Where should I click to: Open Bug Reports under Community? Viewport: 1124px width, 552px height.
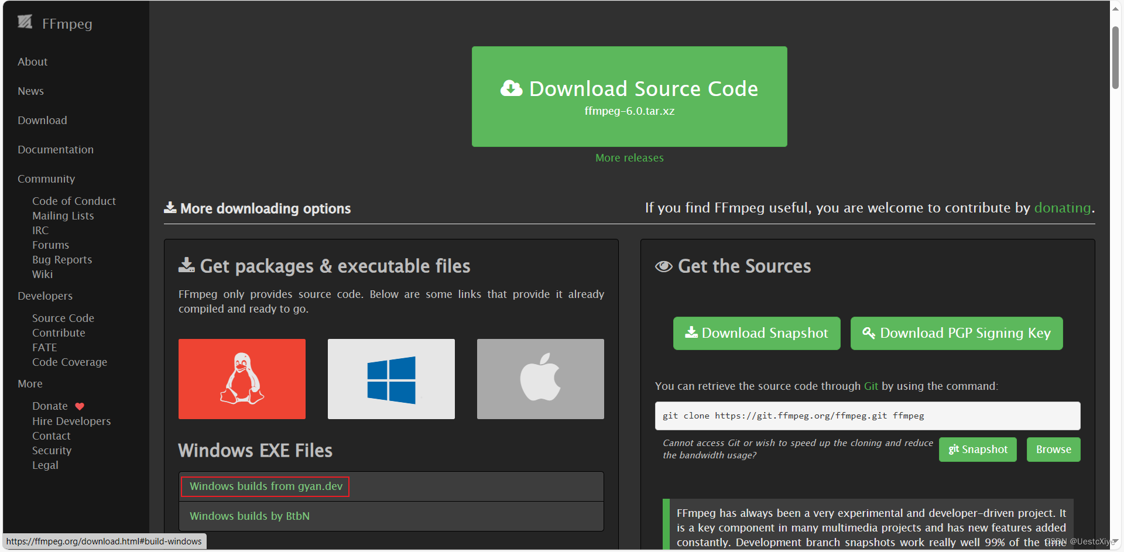point(62,260)
